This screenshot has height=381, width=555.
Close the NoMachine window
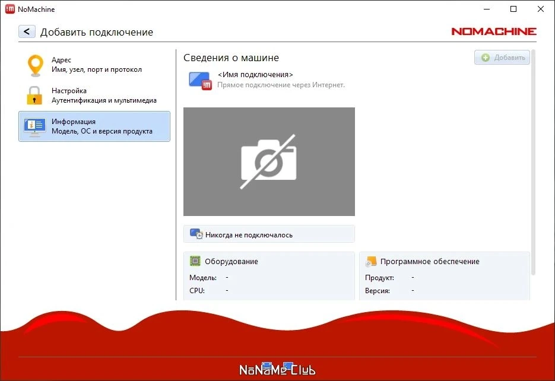(x=541, y=9)
